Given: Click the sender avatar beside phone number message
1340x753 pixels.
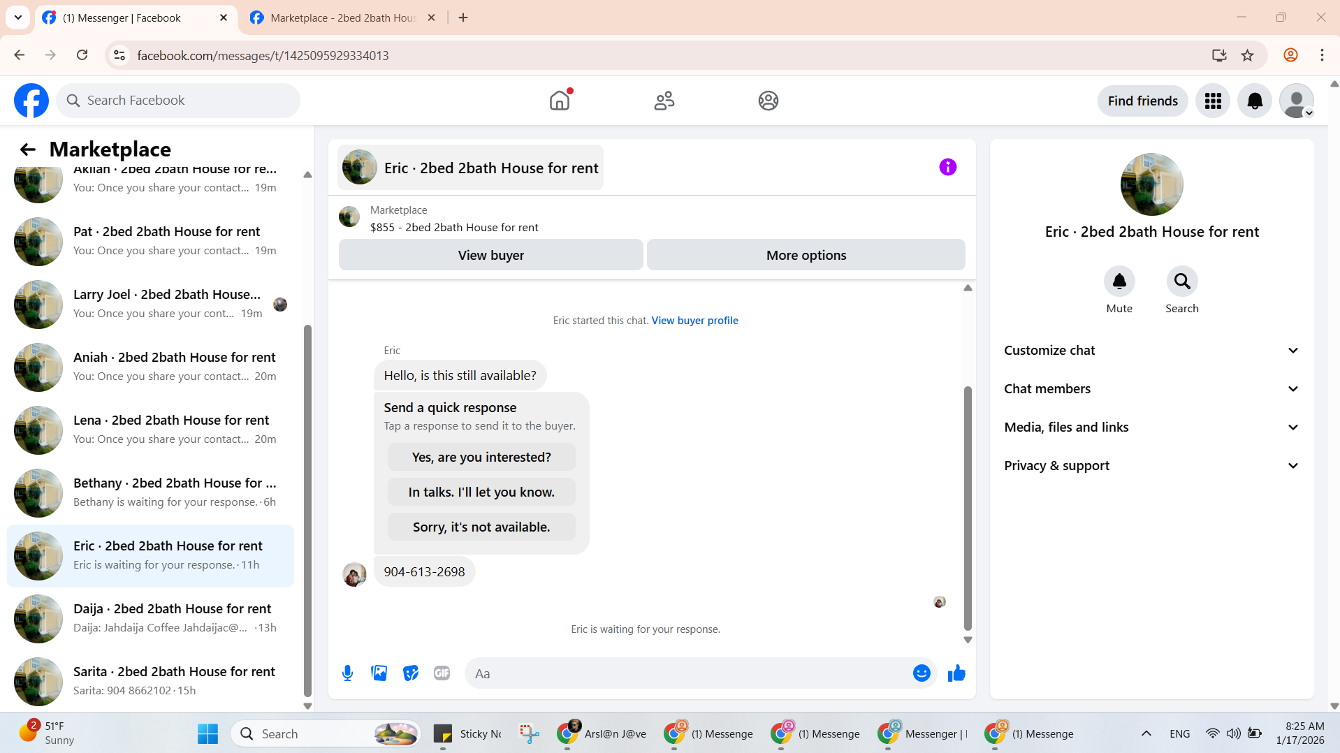Looking at the screenshot, I should [354, 575].
